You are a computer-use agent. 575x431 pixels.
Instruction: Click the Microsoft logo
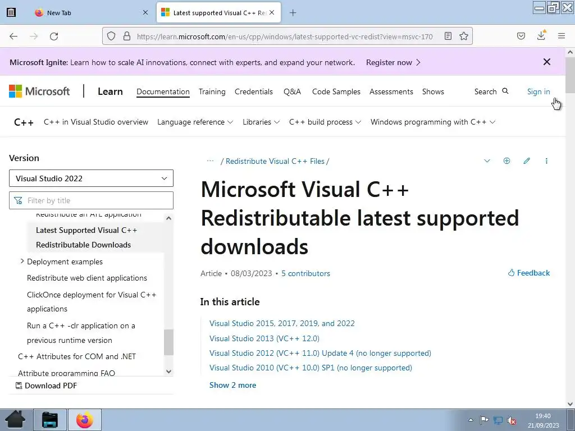coord(39,91)
